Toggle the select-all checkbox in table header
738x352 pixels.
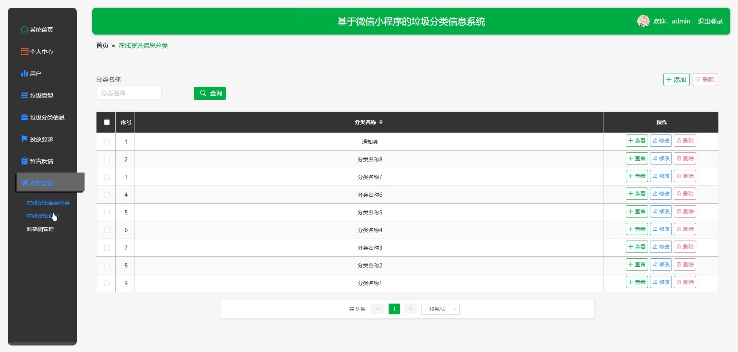(107, 122)
